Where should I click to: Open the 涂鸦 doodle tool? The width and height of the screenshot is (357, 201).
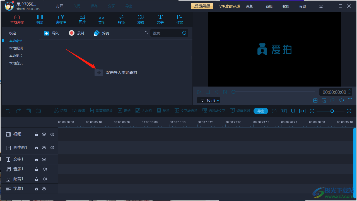102,33
